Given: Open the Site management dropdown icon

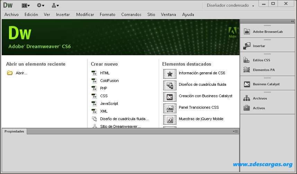Looking at the screenshot, I should [55, 6].
